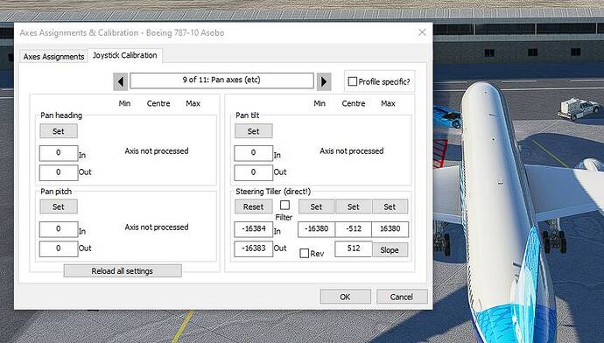Click Set under Pan pitch
604x343 pixels.
[x=59, y=206]
